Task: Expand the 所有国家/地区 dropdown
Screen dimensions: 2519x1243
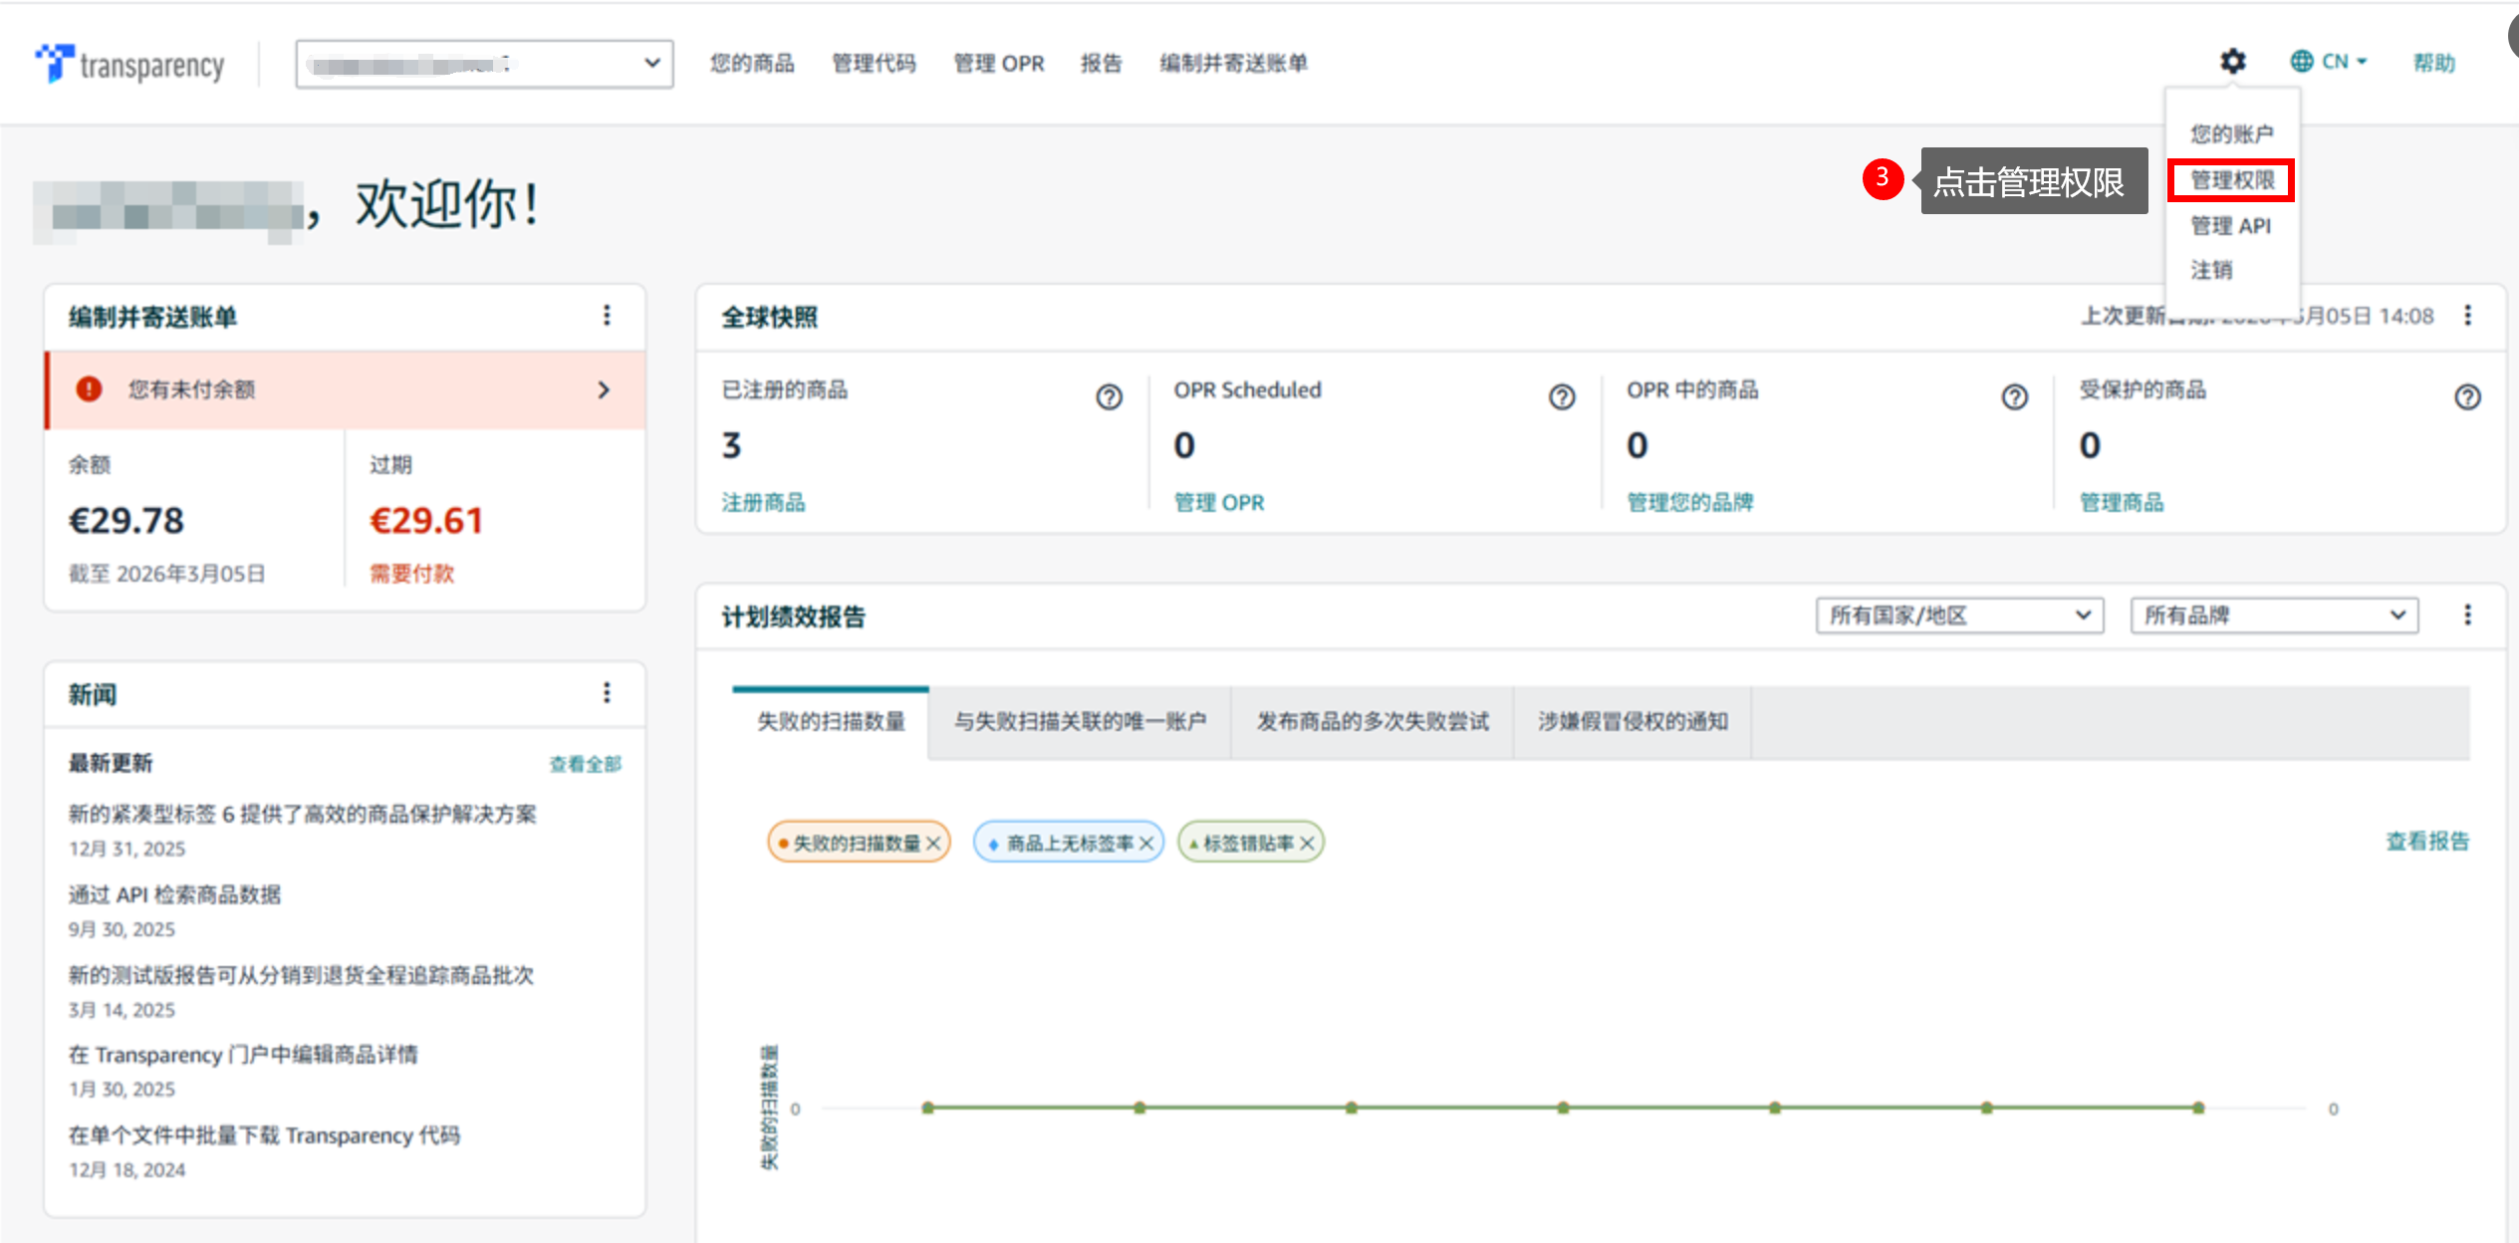Action: coord(1958,616)
